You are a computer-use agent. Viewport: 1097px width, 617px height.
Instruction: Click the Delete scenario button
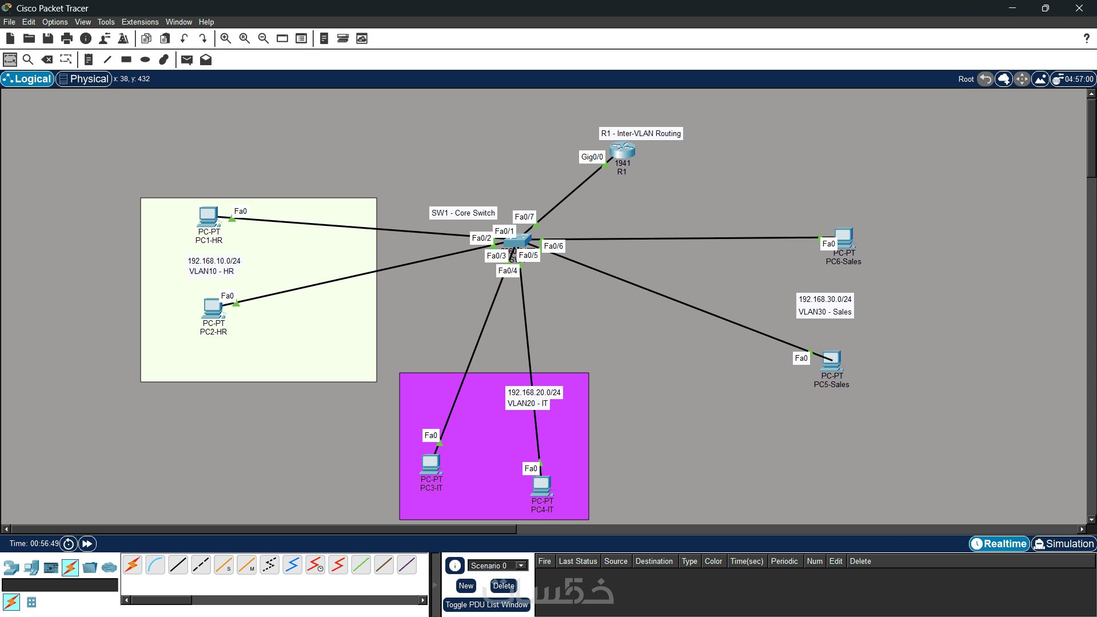pyautogui.click(x=504, y=586)
